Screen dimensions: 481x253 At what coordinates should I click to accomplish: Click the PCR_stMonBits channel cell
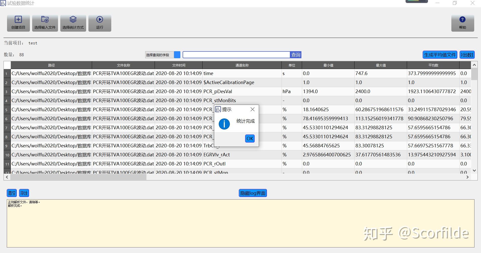coord(242,101)
